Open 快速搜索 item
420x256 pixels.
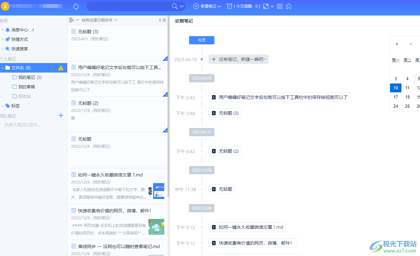click(x=20, y=49)
